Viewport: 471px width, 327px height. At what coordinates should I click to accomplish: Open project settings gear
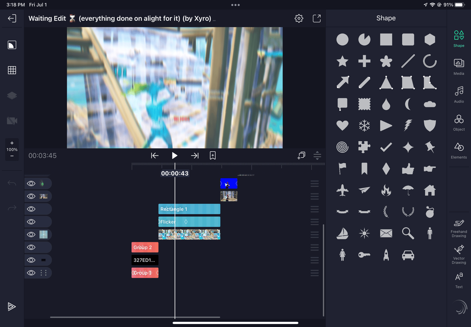click(299, 18)
